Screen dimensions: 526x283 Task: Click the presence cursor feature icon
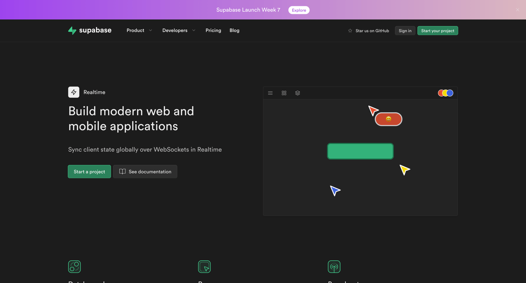[204, 267]
